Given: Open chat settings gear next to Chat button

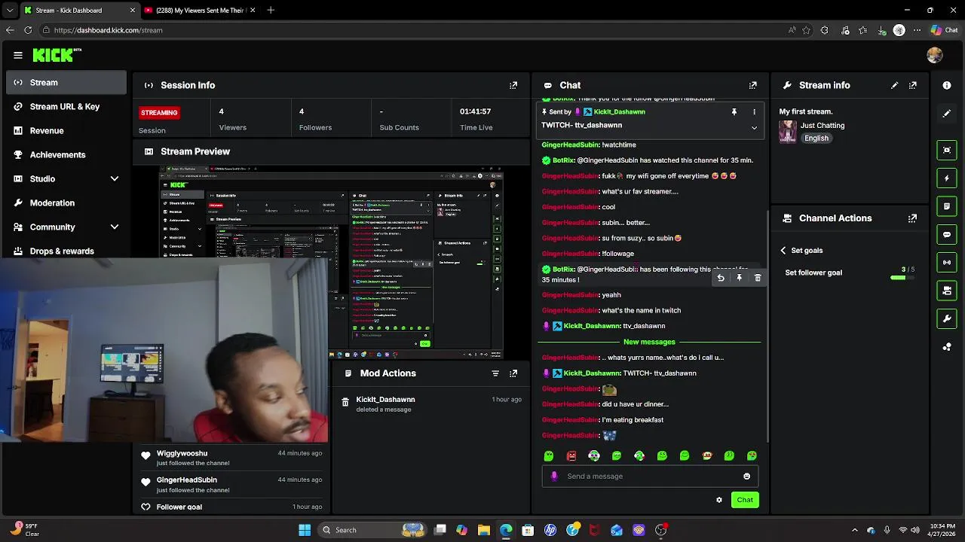Looking at the screenshot, I should tap(719, 500).
